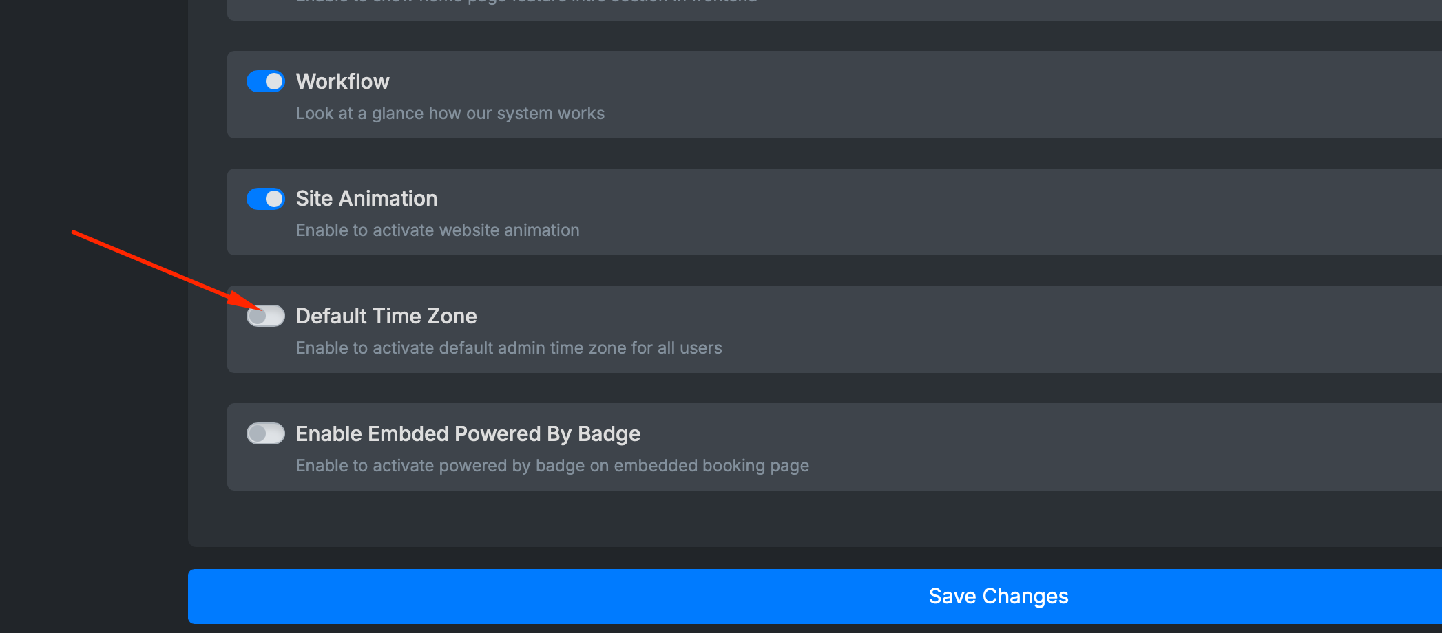Click the empty dark sidebar area on left
1442x633 pixels.
click(x=94, y=413)
